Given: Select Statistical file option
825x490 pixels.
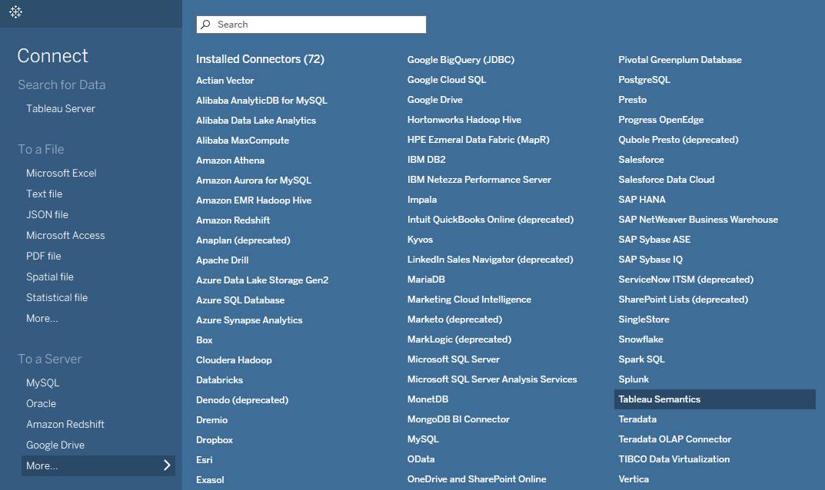Looking at the screenshot, I should (57, 297).
